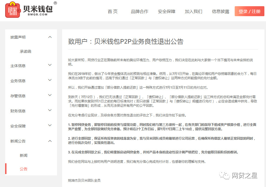Click the paragraph starting 我们会在网站与上按时
This screenshot has height=187, width=266.
click(x=137, y=162)
